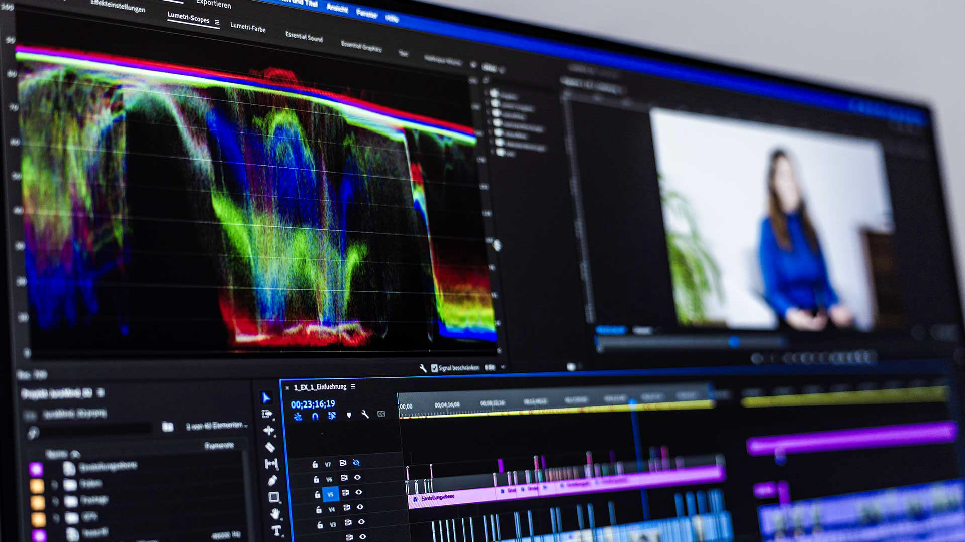The height and width of the screenshot is (542, 965).
Task: Hide track V3 output
Action: coord(361,522)
